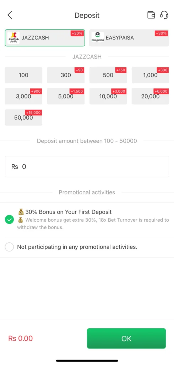The image size is (174, 365).
Task: Choose the 300 deposit amount
Action: click(66, 75)
